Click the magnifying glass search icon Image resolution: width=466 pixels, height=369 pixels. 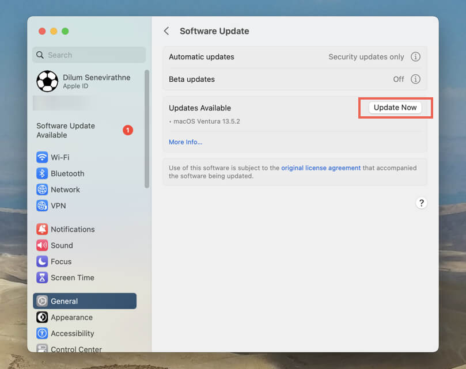click(x=40, y=55)
